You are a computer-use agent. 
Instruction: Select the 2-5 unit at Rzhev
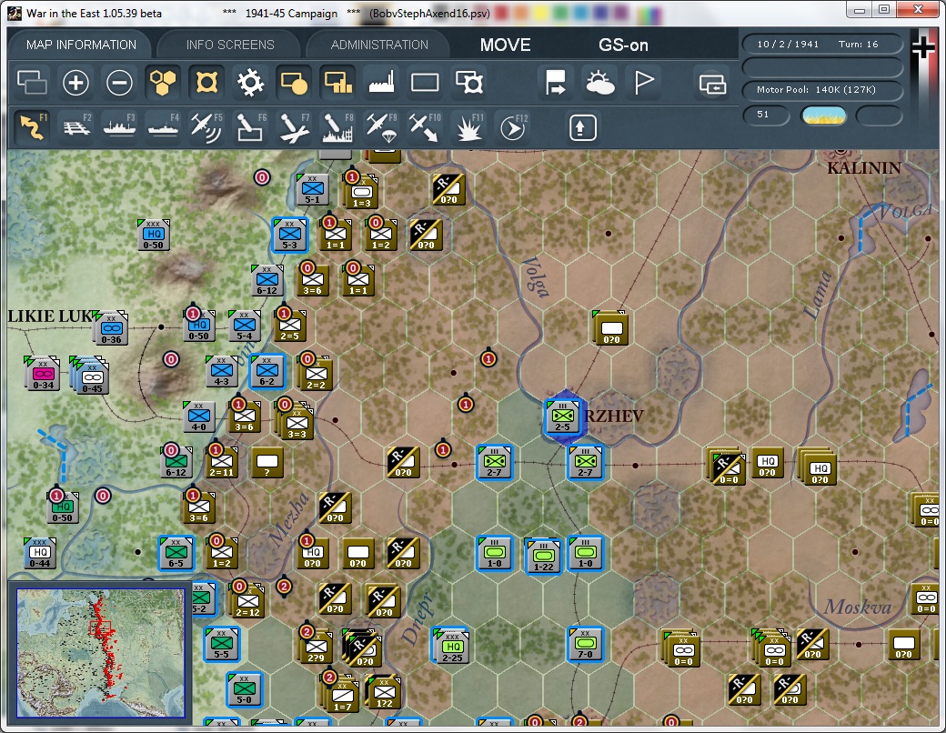click(562, 417)
